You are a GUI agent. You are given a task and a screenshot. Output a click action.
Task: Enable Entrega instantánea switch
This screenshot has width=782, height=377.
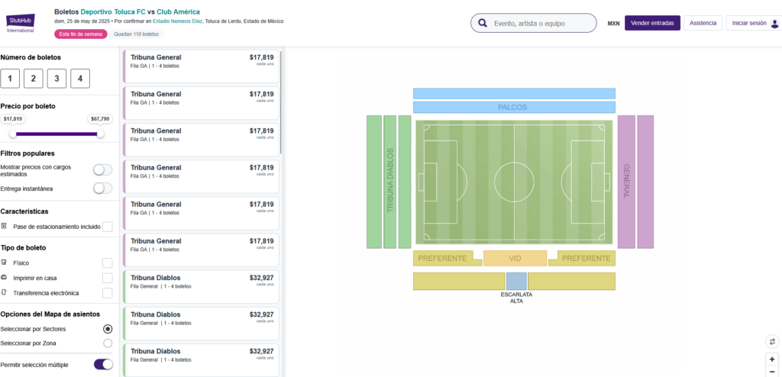point(103,188)
